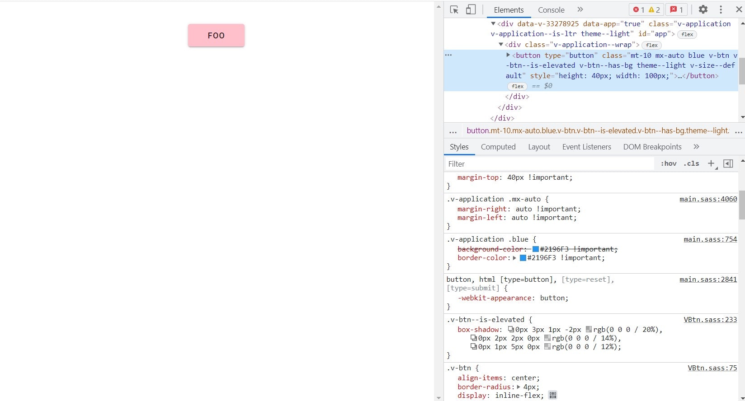Expand the border-radius shorthand triangle
Screen dimensions: 745x401
pyautogui.click(x=519, y=387)
